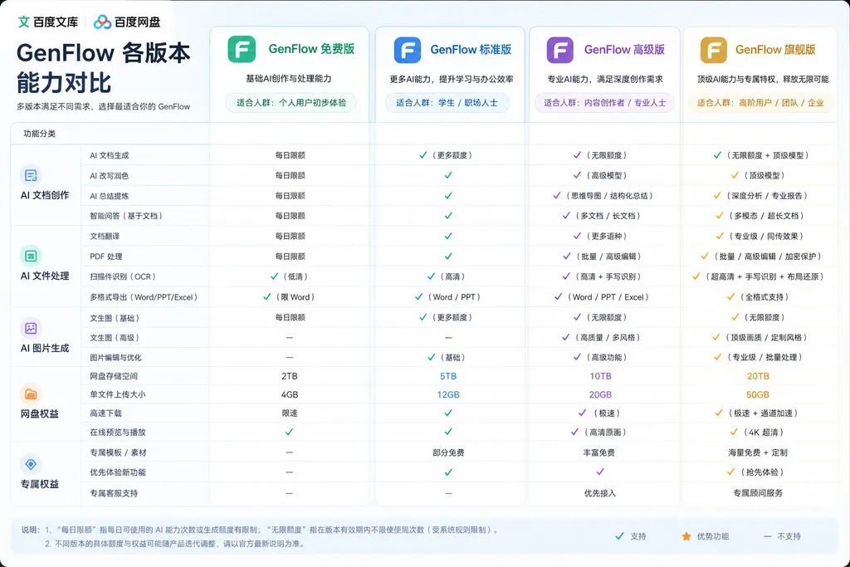The height and width of the screenshot is (567, 850).
Task: Click the 50GB upload size value
Action: coord(758,394)
